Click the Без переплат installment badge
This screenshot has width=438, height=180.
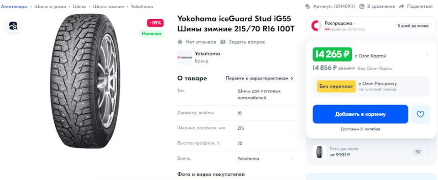click(x=336, y=86)
